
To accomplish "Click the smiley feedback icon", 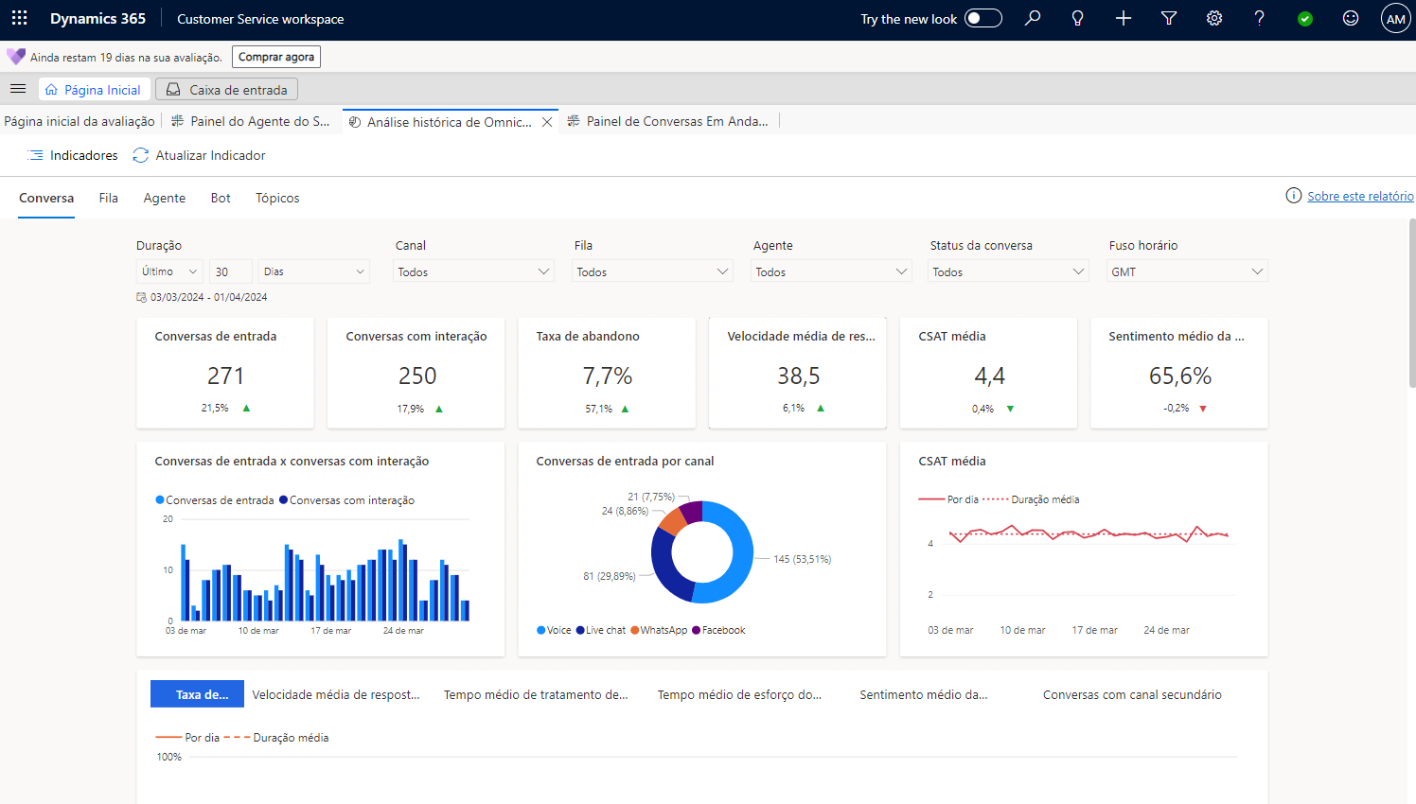I will [1351, 18].
